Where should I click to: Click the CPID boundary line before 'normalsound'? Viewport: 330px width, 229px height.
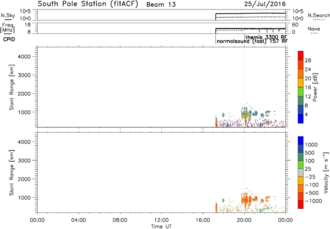(216, 39)
